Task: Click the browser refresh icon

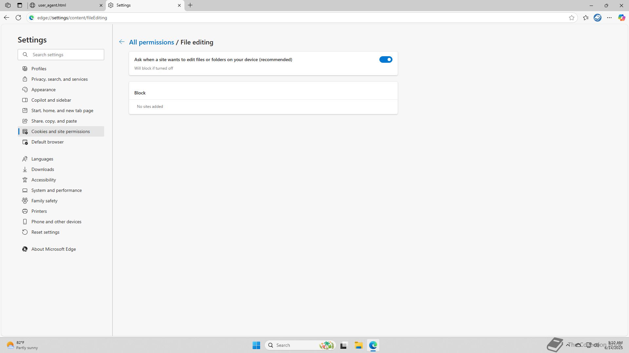Action: coord(18,18)
